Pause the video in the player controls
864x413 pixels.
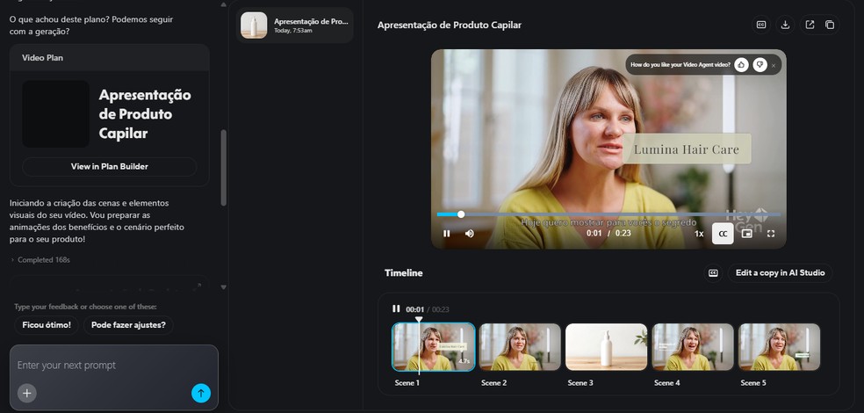tap(446, 233)
